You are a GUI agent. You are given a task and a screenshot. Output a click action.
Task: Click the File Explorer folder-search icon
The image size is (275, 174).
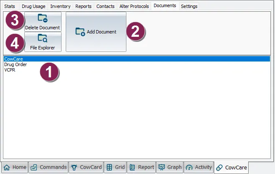43,38
